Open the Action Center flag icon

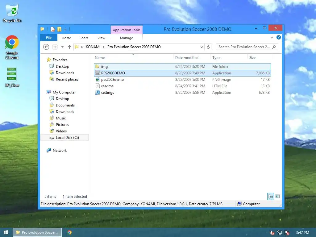[x=287, y=233]
